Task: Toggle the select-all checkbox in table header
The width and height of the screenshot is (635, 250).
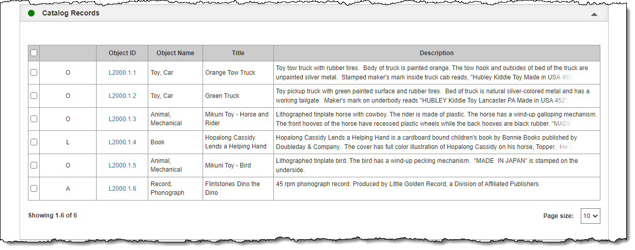Action: point(34,53)
